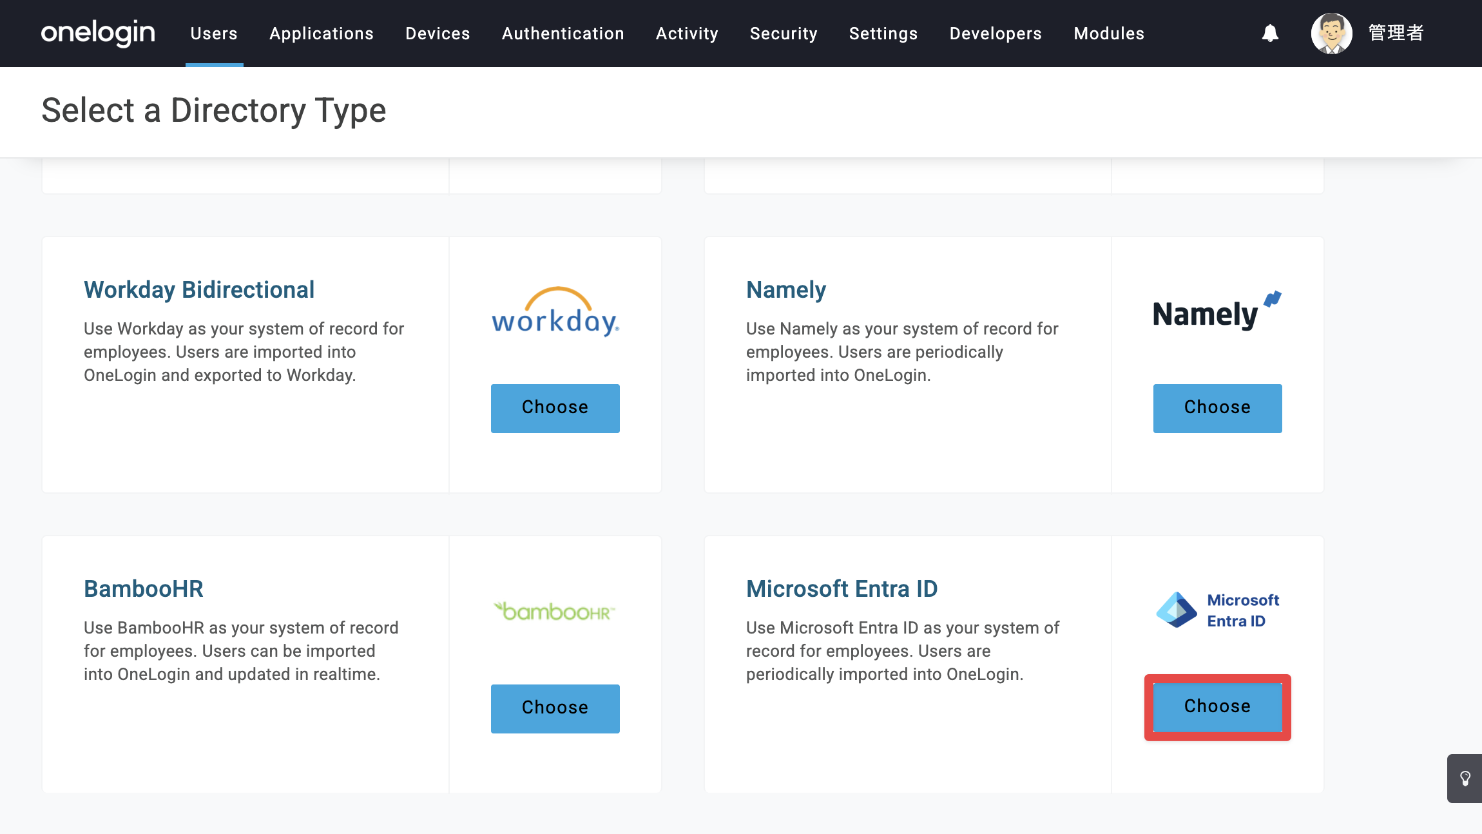
Task: Open the Users menu
Action: pos(214,34)
